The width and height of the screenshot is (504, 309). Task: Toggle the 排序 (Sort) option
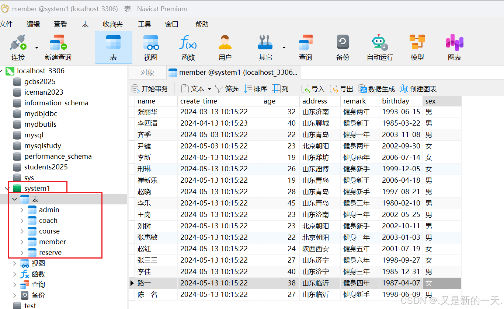tap(255, 88)
